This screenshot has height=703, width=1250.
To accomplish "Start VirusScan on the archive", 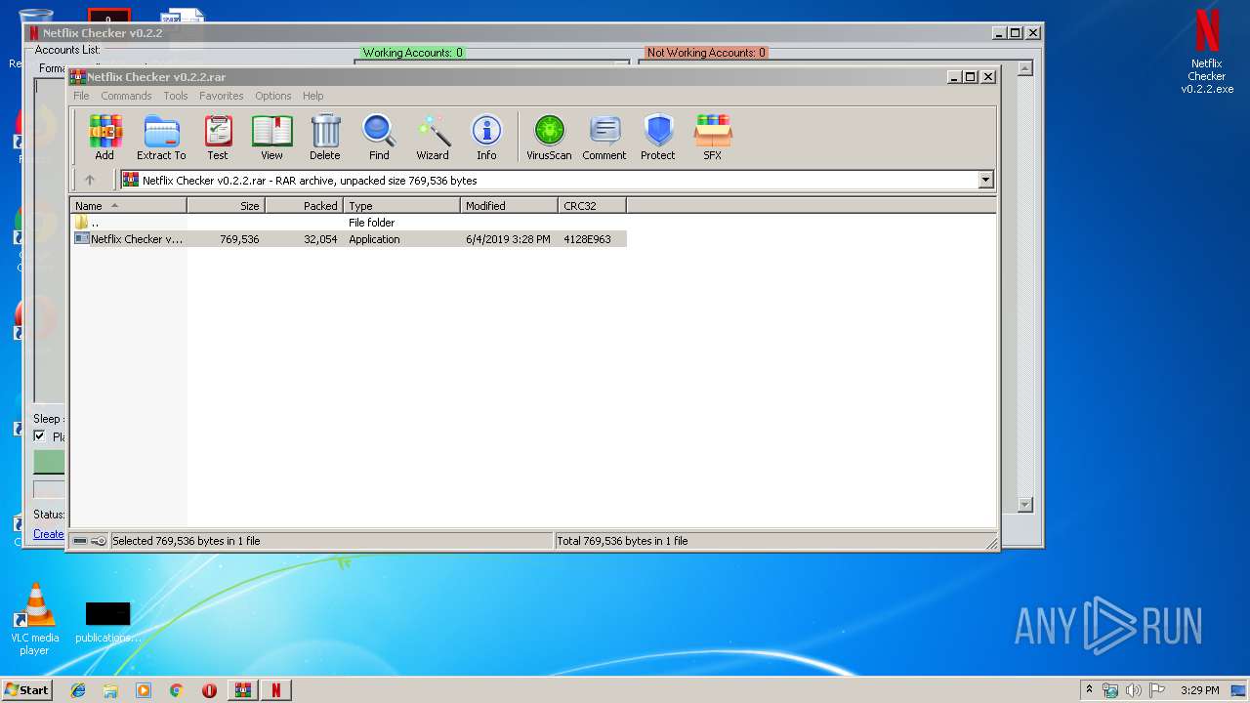I will pyautogui.click(x=549, y=137).
